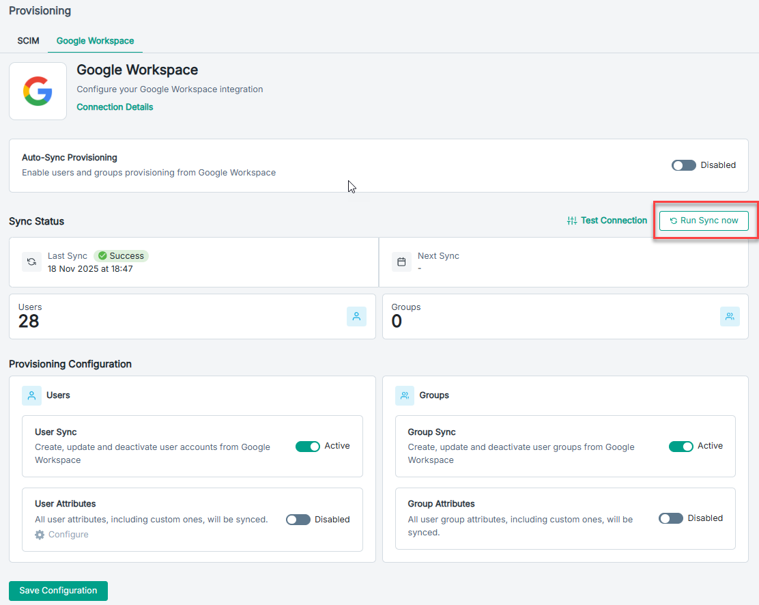The height and width of the screenshot is (605, 759).
Task: Click the Next Sync calendar icon
Action: (401, 262)
